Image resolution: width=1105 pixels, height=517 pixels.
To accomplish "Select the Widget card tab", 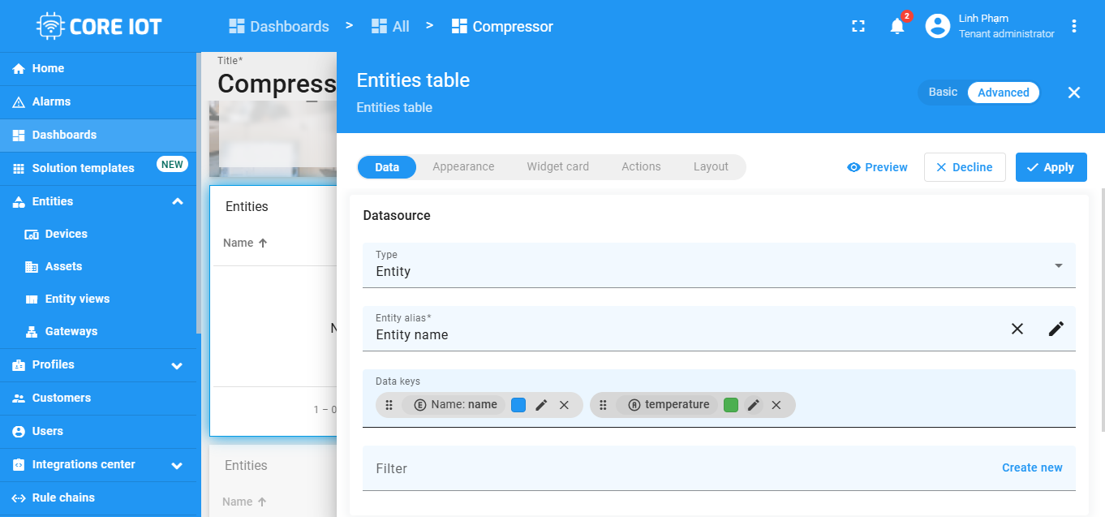I will [558, 166].
